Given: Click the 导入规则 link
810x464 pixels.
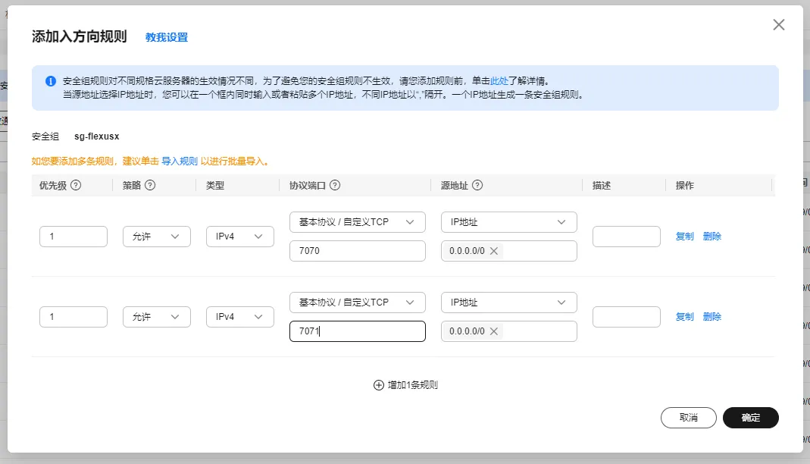Looking at the screenshot, I should point(180,161).
